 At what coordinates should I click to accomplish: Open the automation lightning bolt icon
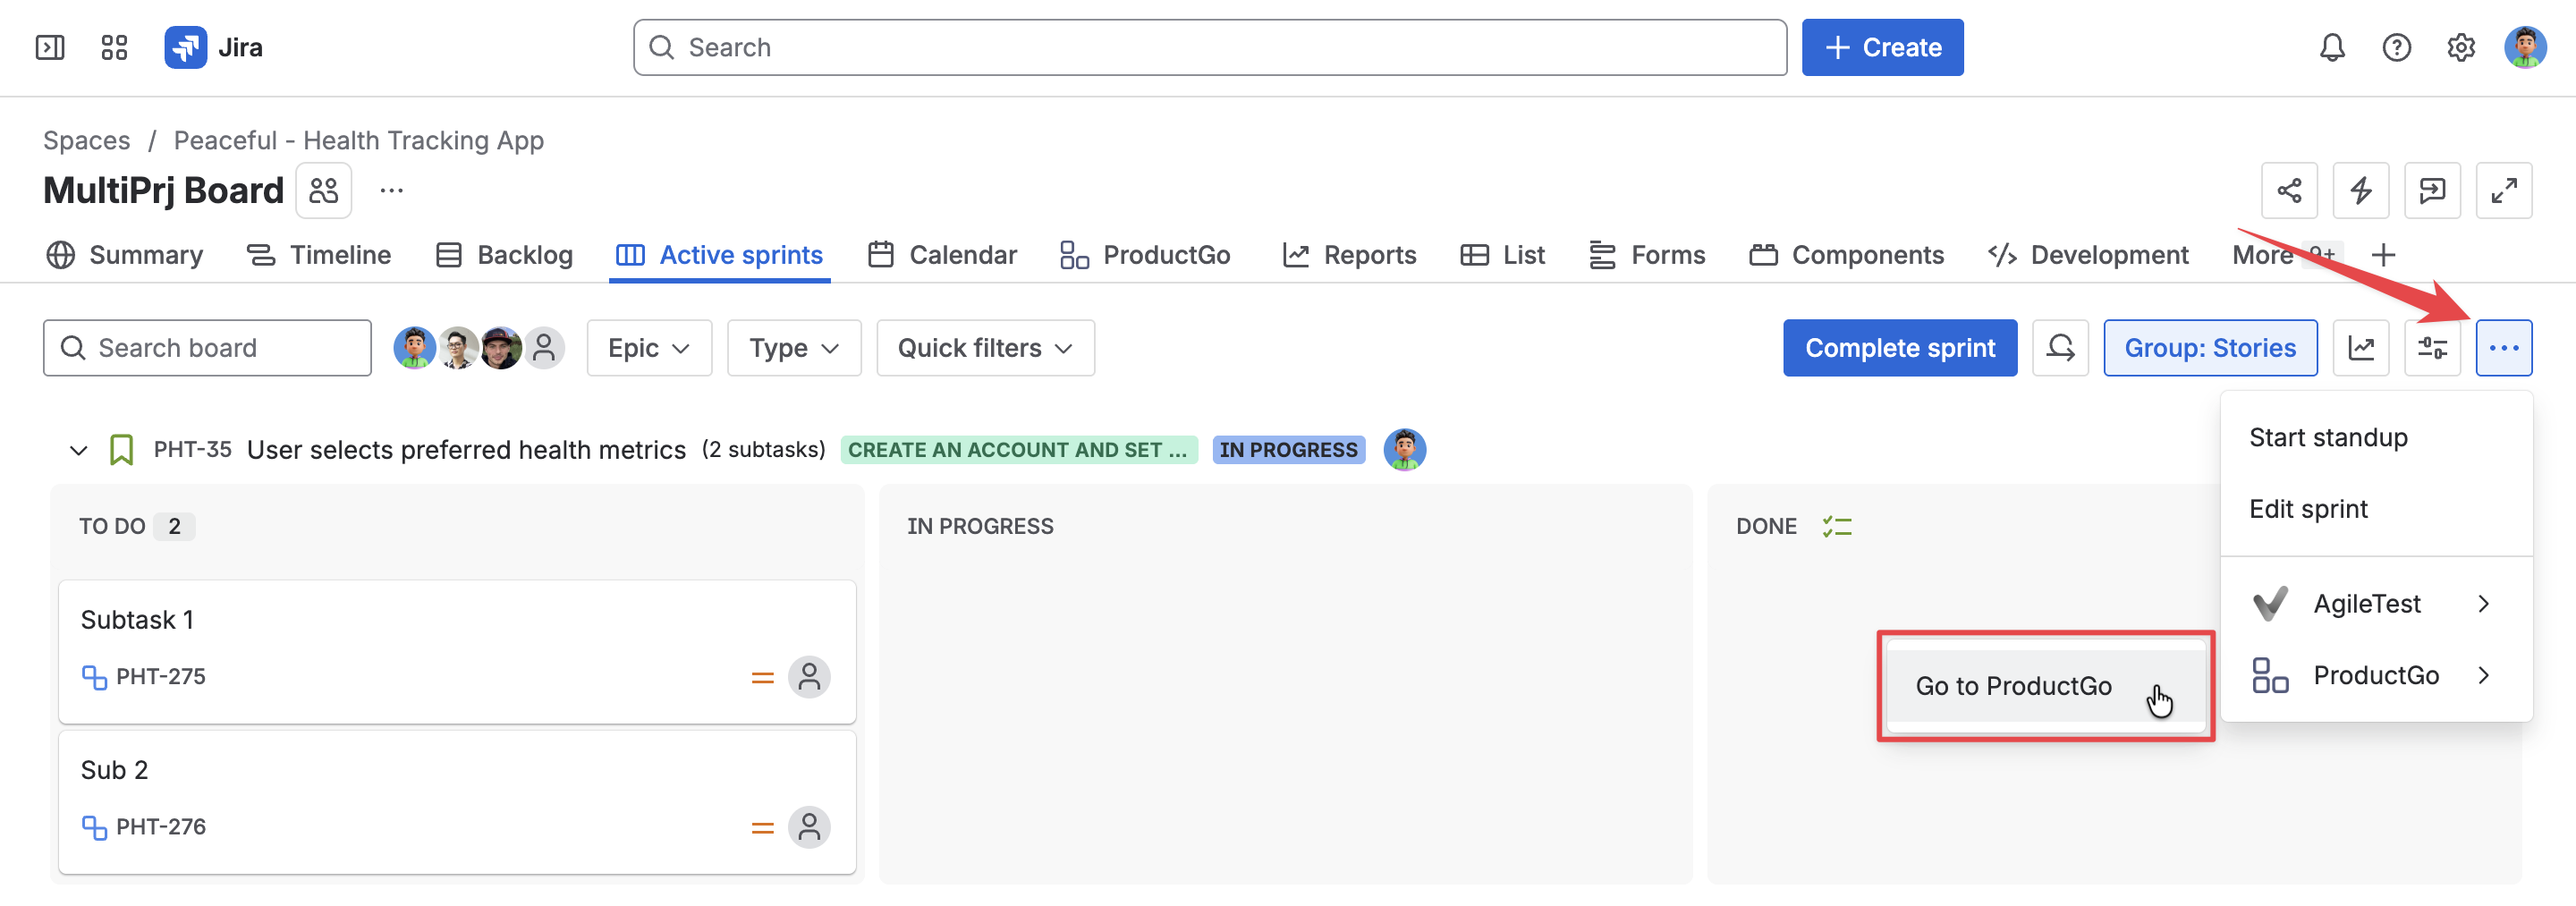pyautogui.click(x=2360, y=190)
